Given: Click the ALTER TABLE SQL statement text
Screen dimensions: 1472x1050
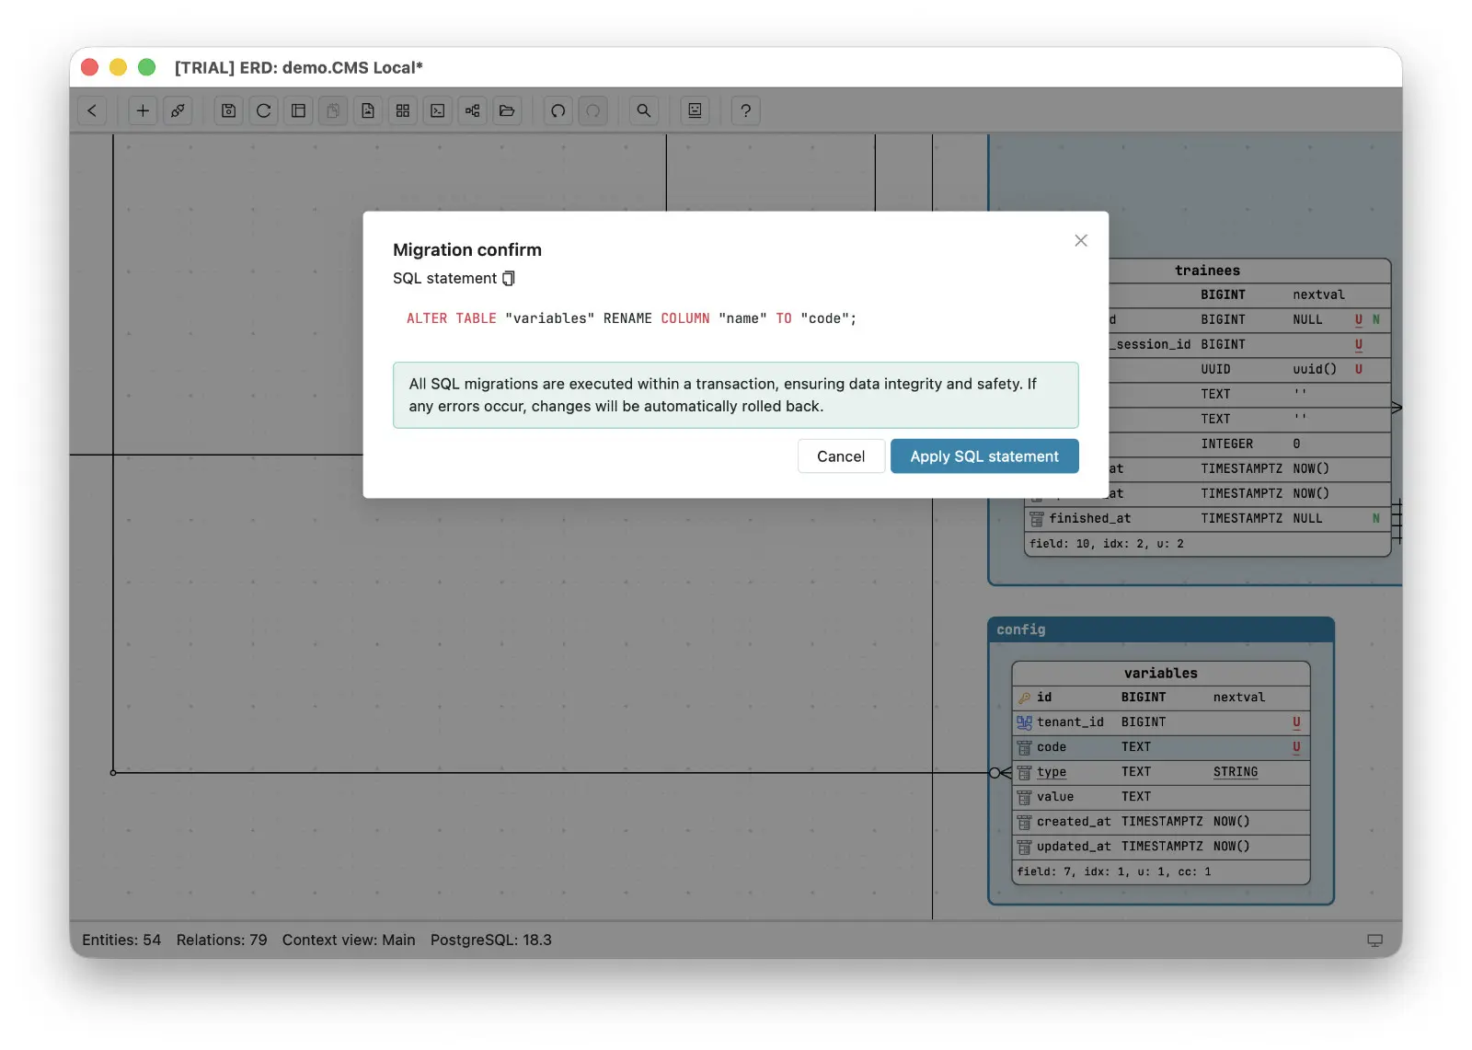Looking at the screenshot, I should pyautogui.click(x=631, y=318).
